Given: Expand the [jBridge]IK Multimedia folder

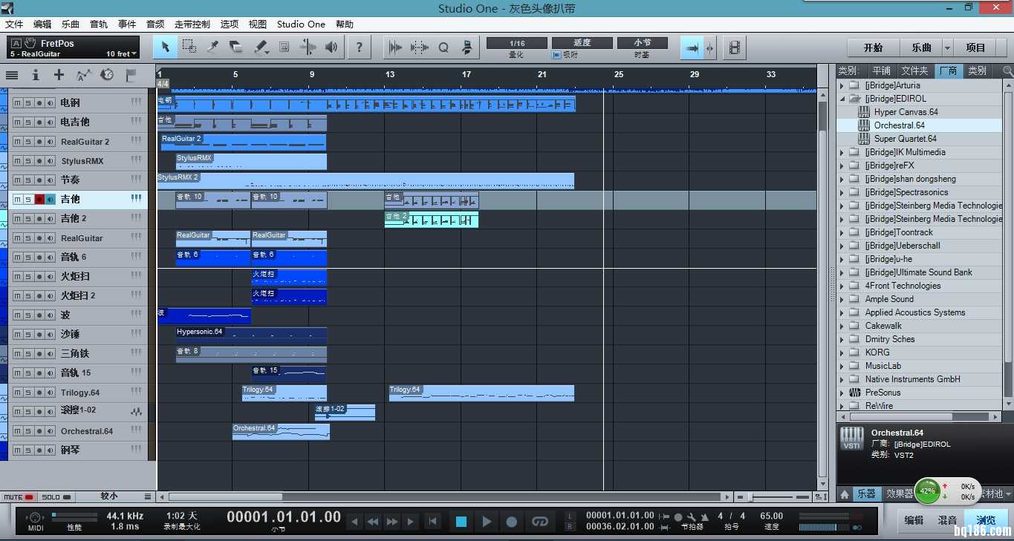Looking at the screenshot, I should [x=842, y=152].
